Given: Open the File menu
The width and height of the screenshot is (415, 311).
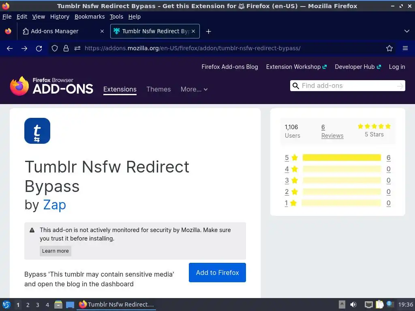Looking at the screenshot, I should click(x=7, y=17).
